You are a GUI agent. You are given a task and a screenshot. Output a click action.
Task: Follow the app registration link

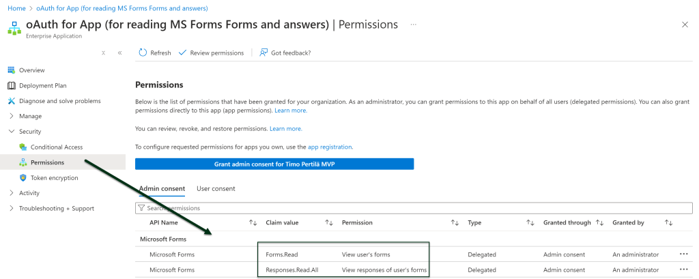[330, 147]
